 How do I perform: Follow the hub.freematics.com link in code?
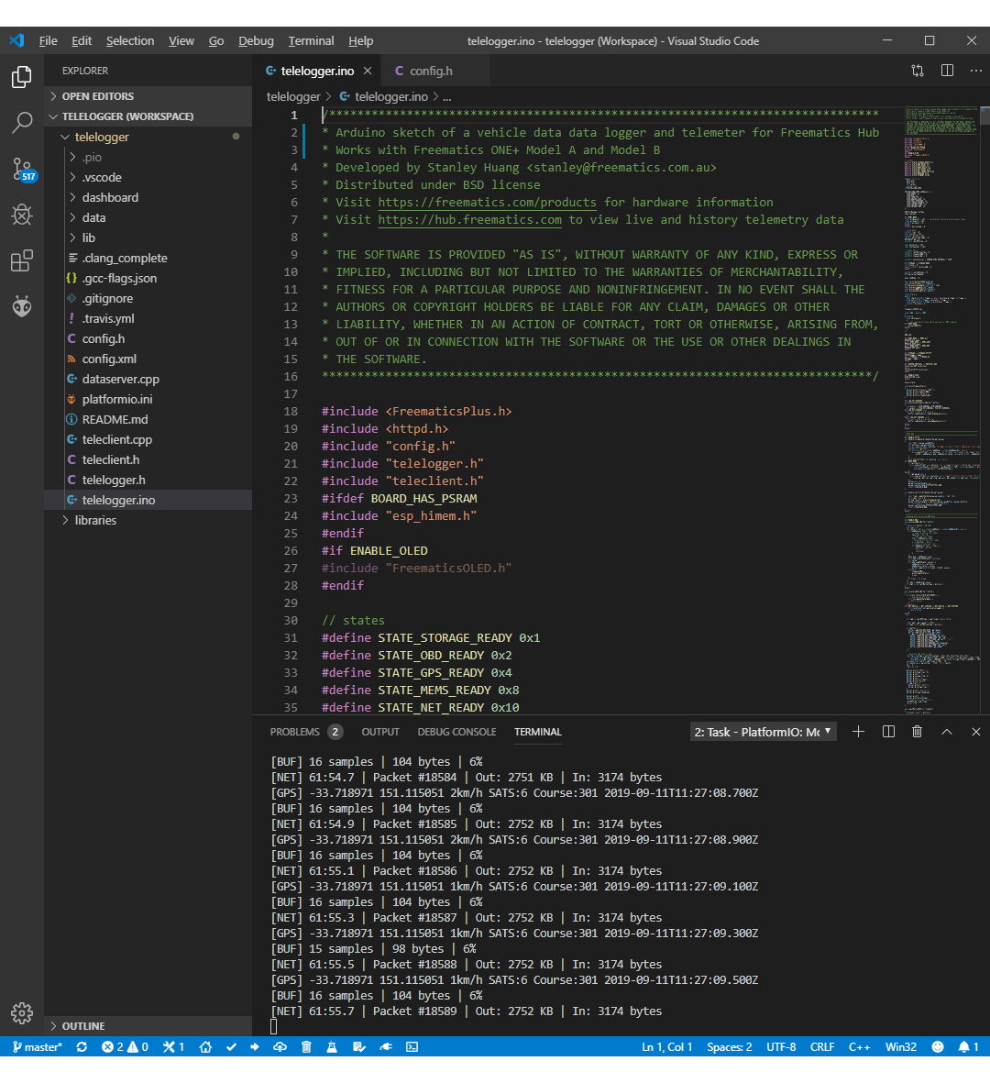pos(469,220)
